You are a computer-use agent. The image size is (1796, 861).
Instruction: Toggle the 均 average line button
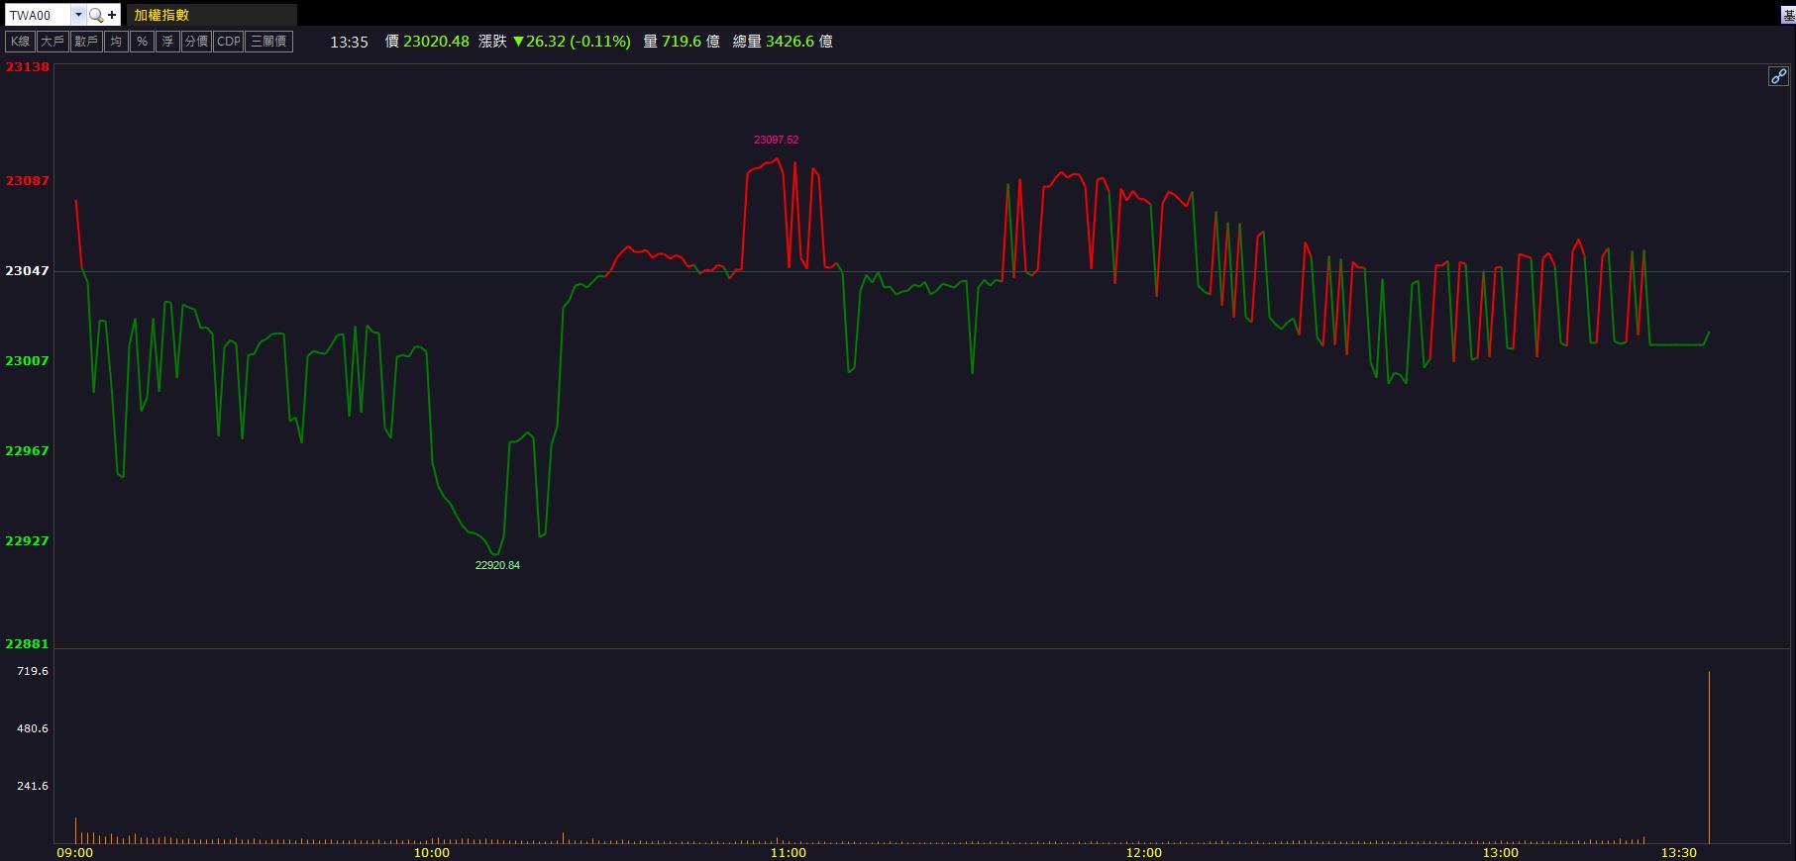pos(116,42)
